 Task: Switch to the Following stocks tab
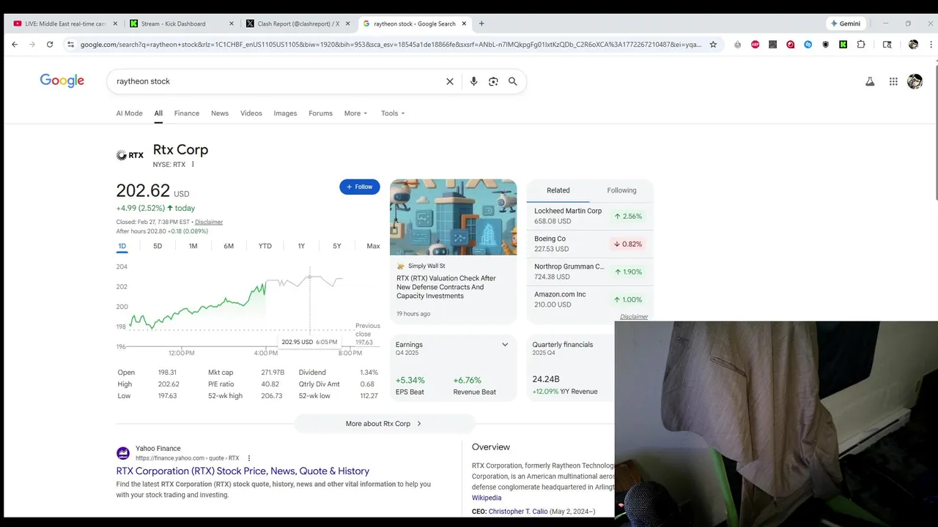621,190
